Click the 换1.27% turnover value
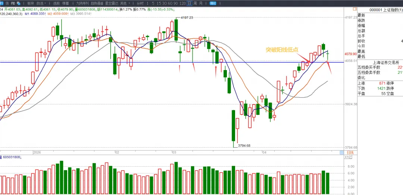This screenshot has height=195, width=403. click(x=126, y=9)
